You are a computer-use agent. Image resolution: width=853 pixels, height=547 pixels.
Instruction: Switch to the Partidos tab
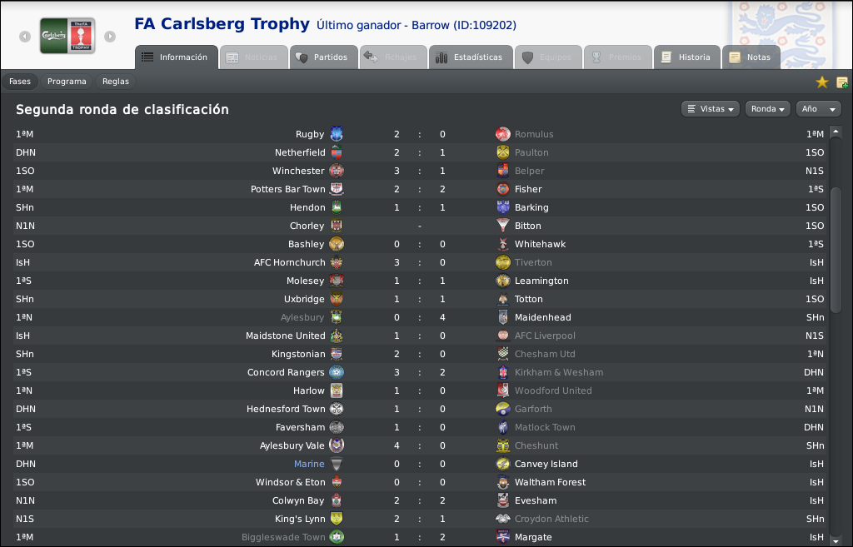point(323,57)
